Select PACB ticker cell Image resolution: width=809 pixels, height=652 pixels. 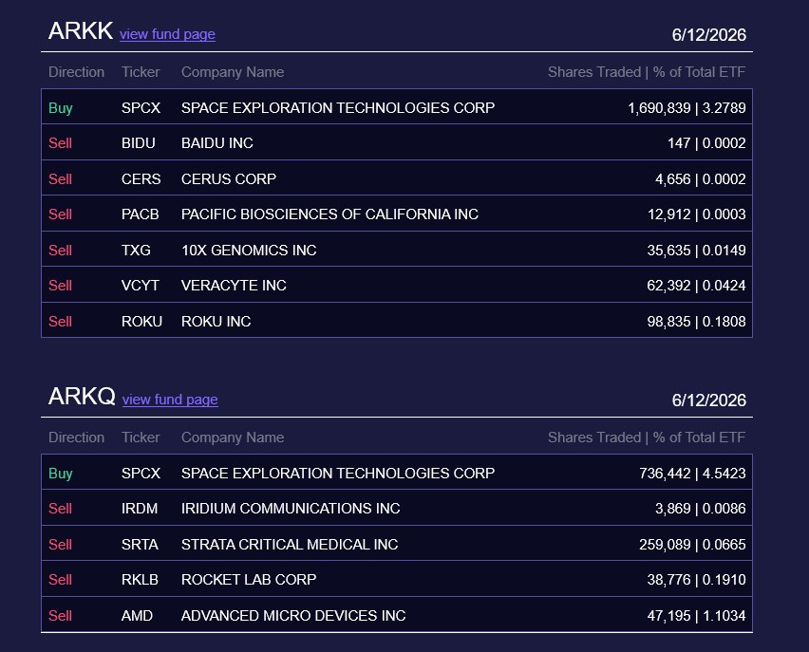coord(140,214)
